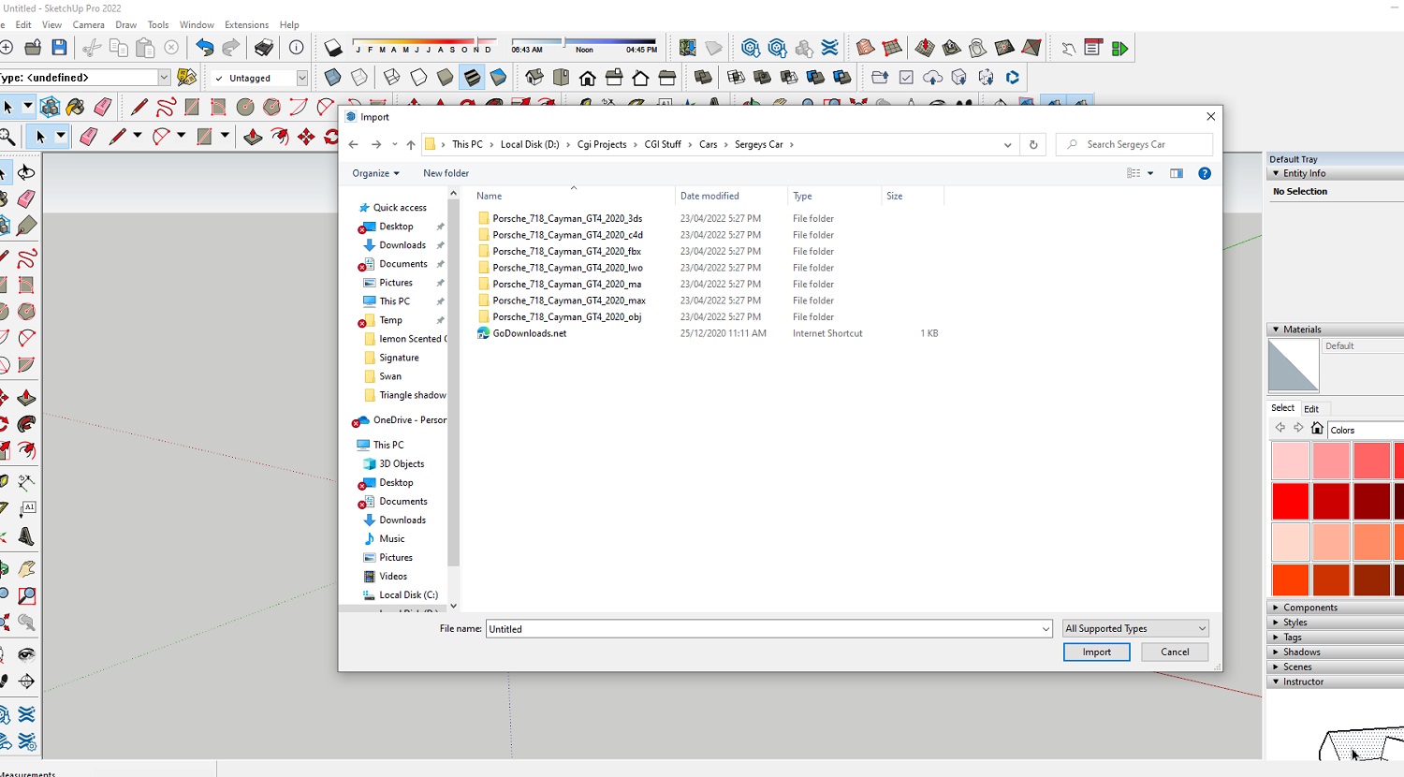The width and height of the screenshot is (1404, 777).
Task: Click the Import button
Action: pyautogui.click(x=1096, y=652)
